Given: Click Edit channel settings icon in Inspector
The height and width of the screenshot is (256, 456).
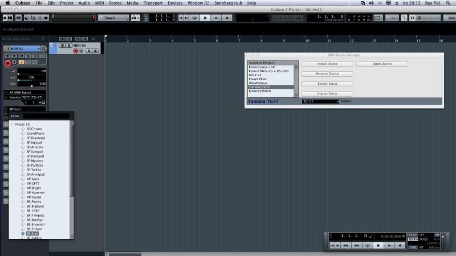Looking at the screenshot, I should pos(43,48).
